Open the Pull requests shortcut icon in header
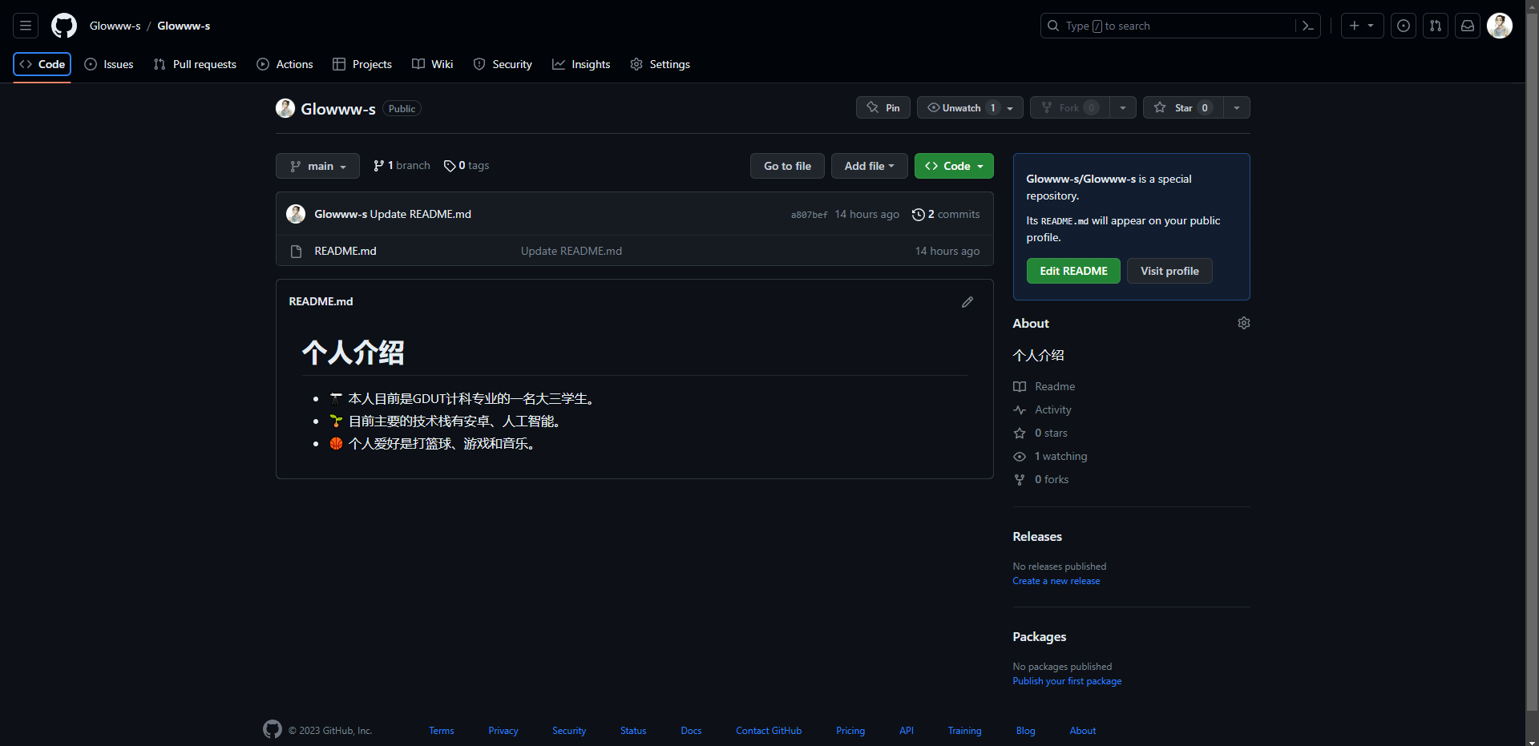 [x=1436, y=26]
